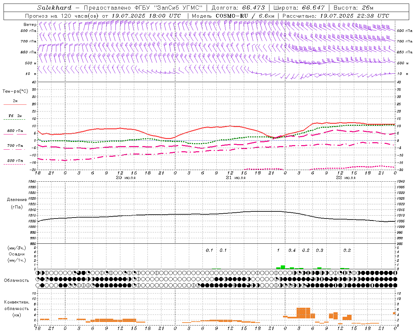Click the 22 июля date label
This screenshot has height=331, width=414.
click(x=345, y=178)
